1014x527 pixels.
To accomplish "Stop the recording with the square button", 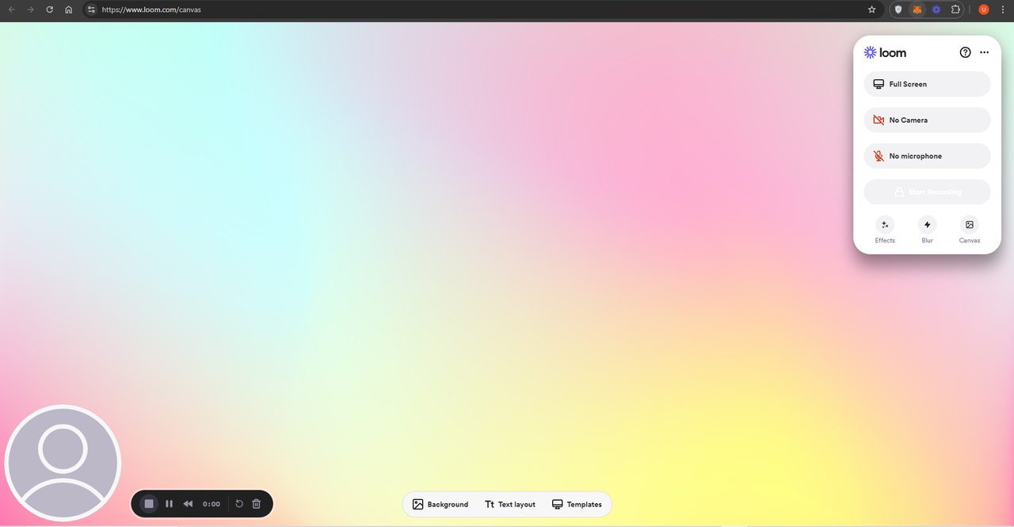I will pos(149,504).
